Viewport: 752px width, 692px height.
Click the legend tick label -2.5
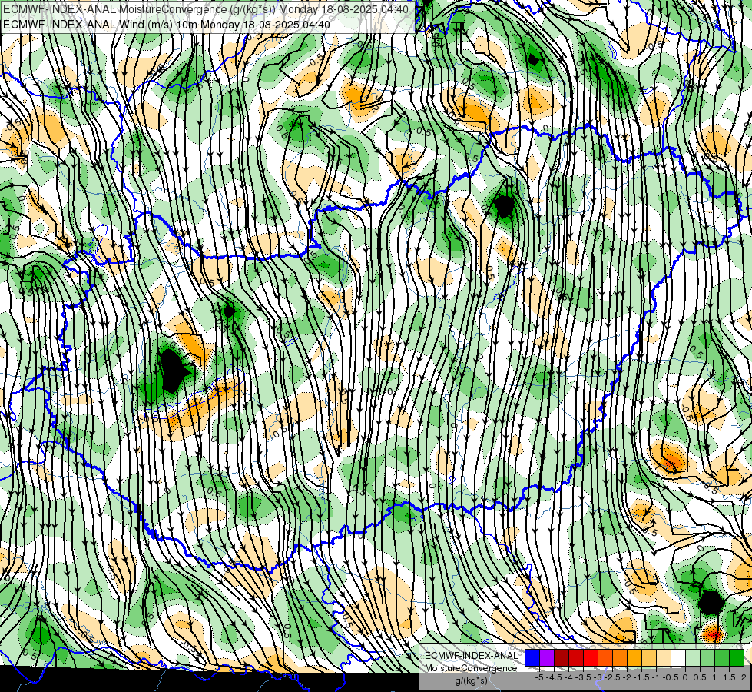pos(612,677)
